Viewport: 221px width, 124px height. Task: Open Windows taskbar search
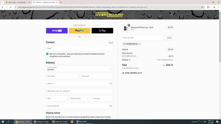[8, 122]
